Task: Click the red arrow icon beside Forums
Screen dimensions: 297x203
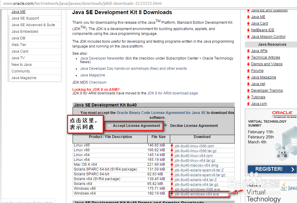Action: tap(248, 71)
